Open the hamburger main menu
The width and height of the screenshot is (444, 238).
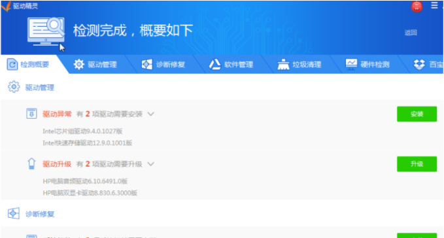point(434,5)
